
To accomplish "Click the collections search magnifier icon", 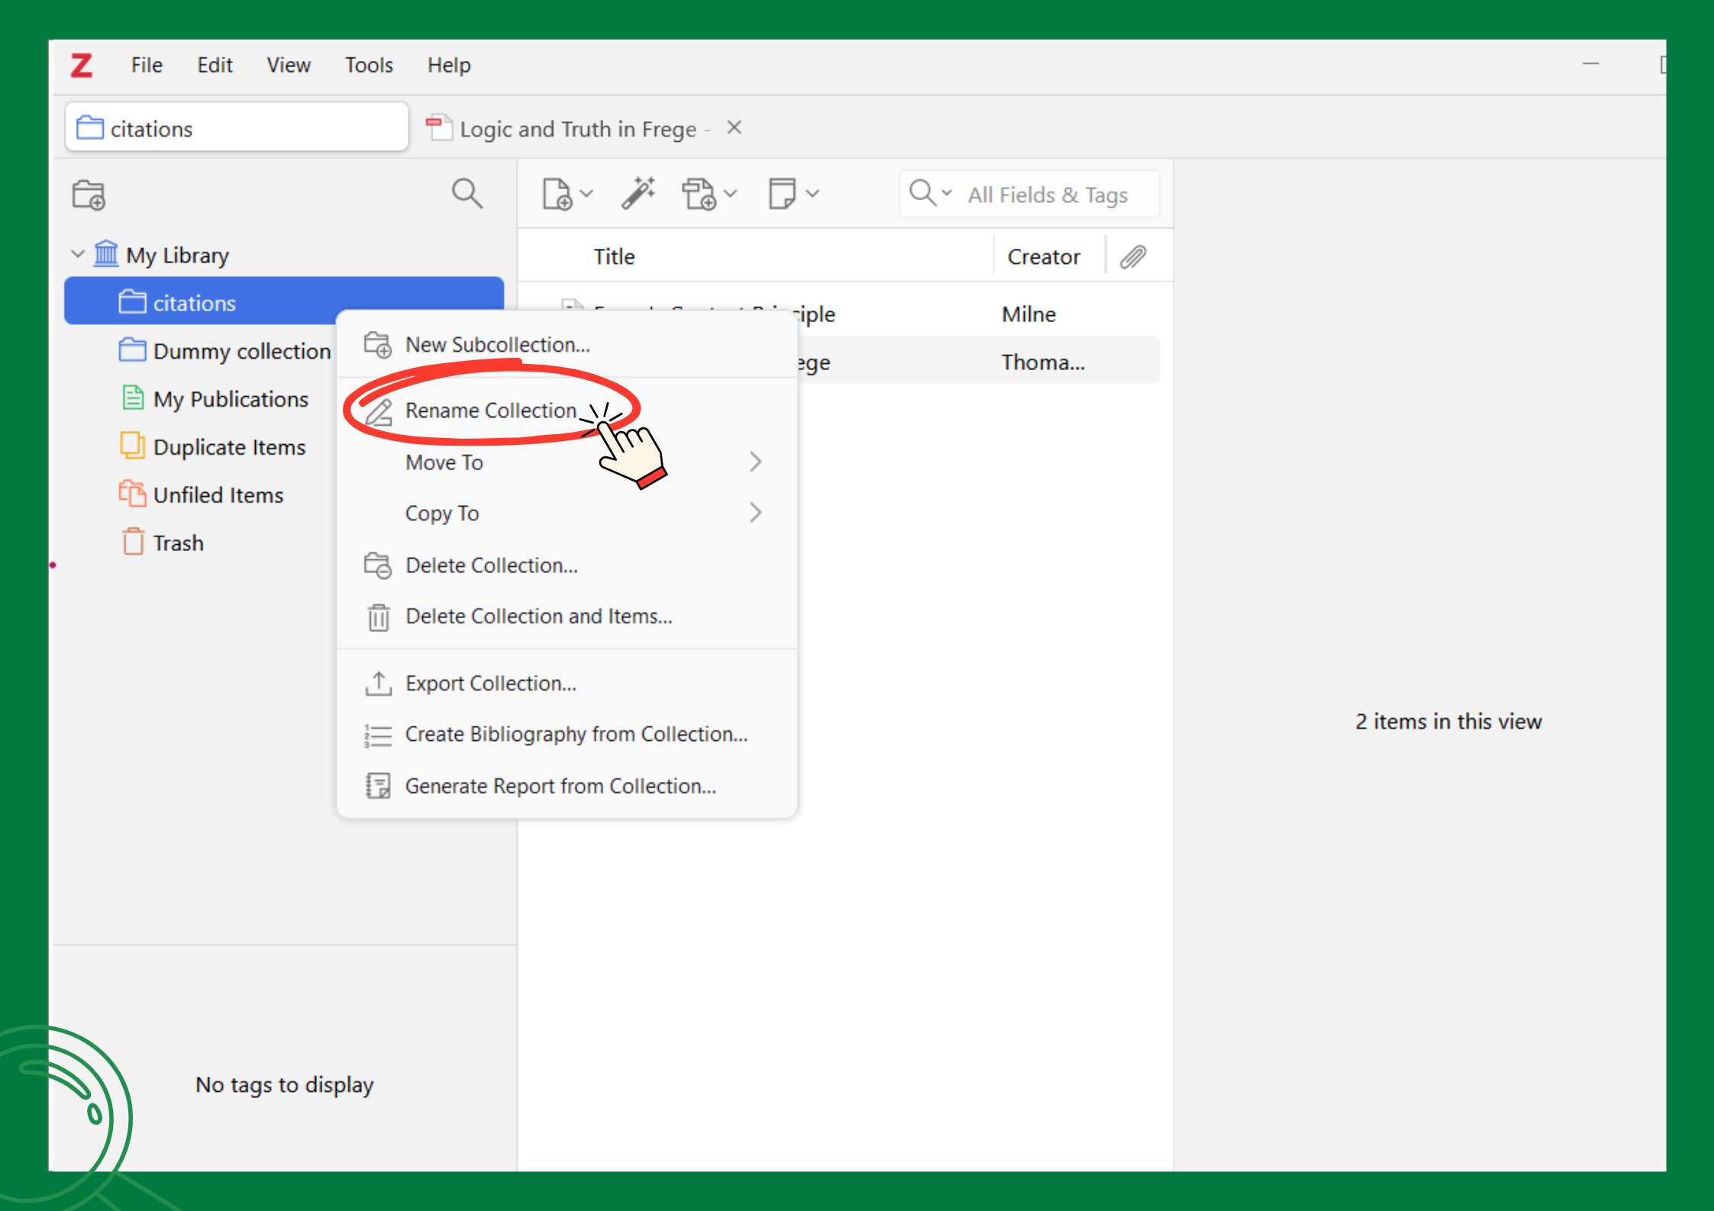I will coord(466,194).
